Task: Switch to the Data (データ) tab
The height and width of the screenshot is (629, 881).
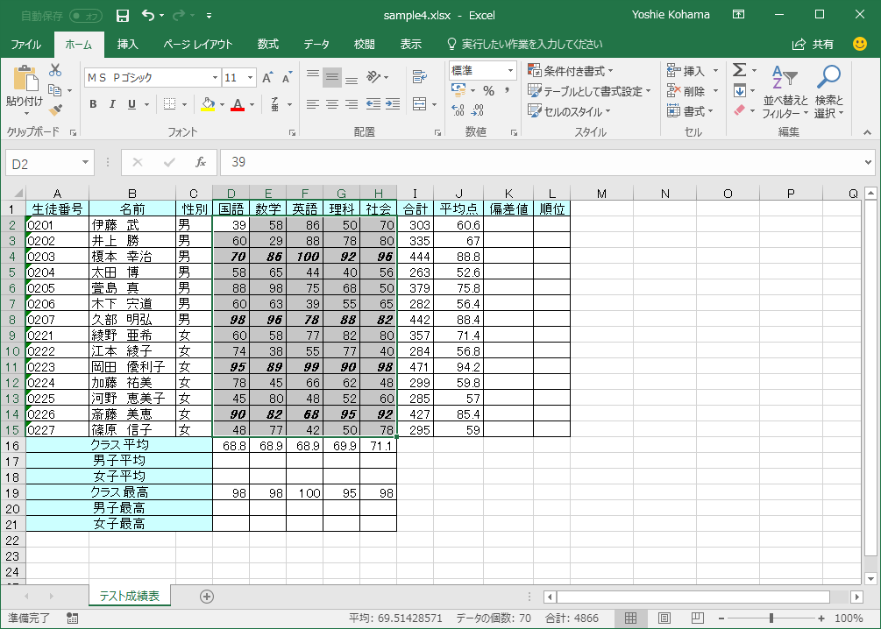Action: click(x=316, y=45)
